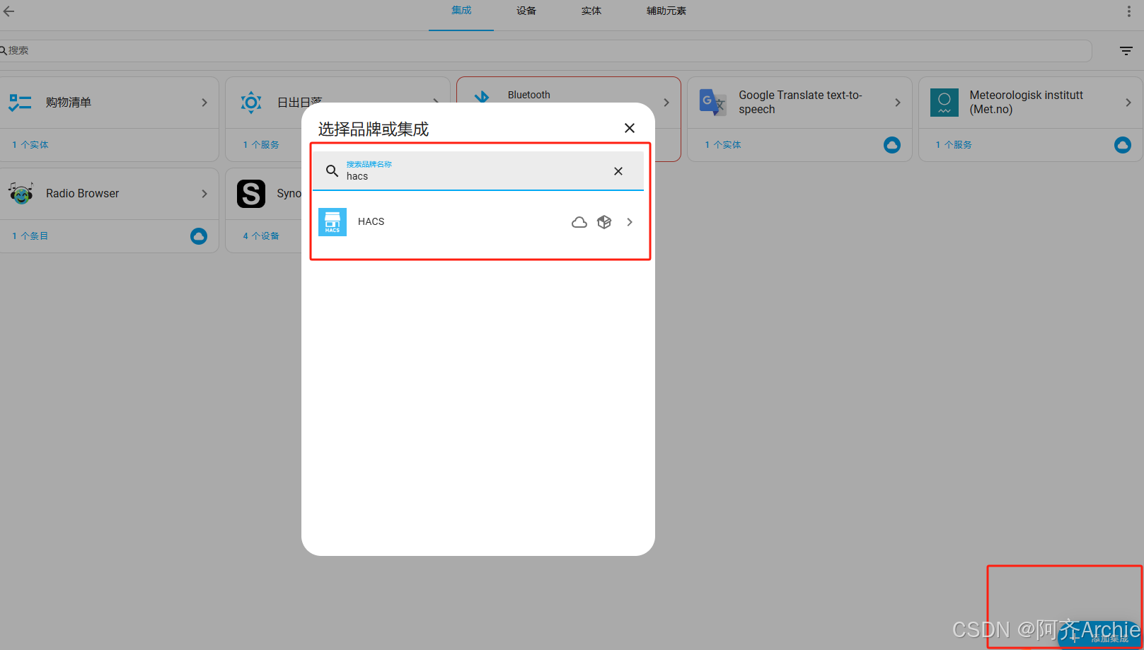Click the Met.no integration logo
The image size is (1144, 650).
[944, 103]
